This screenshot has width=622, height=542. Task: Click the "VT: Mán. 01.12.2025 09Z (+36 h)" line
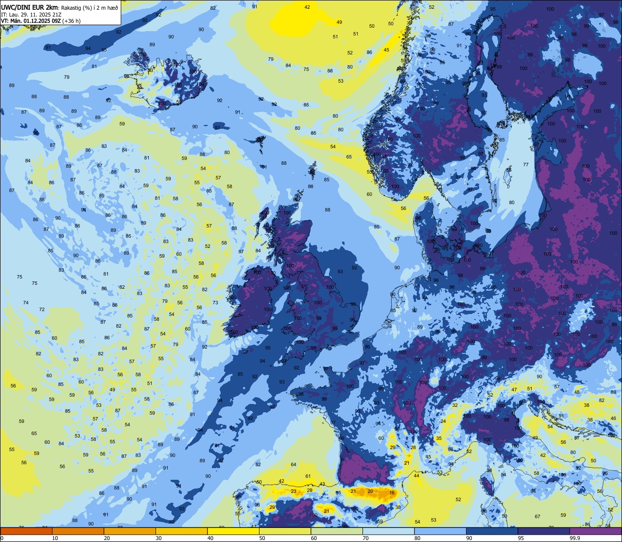coord(41,21)
